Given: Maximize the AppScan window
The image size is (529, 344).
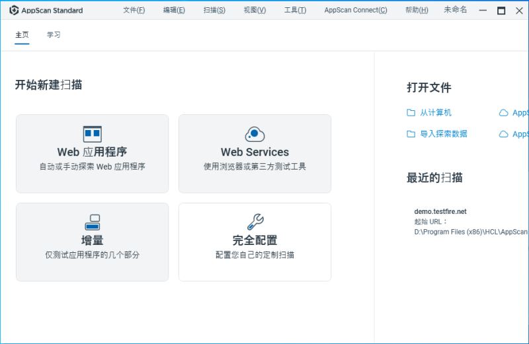Looking at the screenshot, I should (501, 11).
